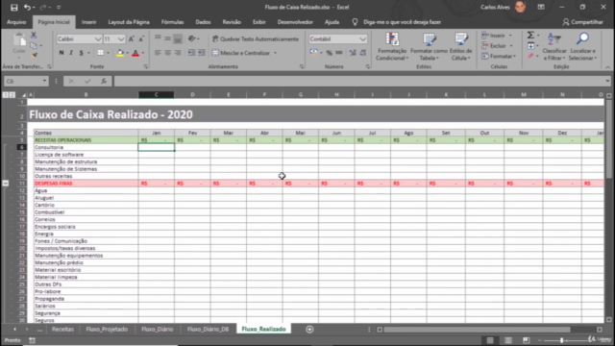Click the zoom slider in status bar
The width and height of the screenshot is (615, 346).
tap(561, 340)
